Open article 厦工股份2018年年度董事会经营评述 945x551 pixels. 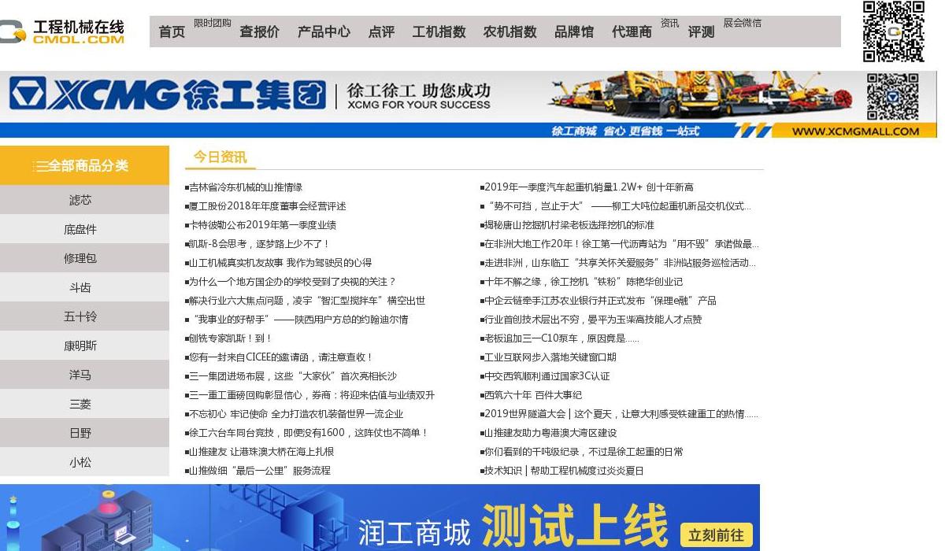(x=265, y=206)
